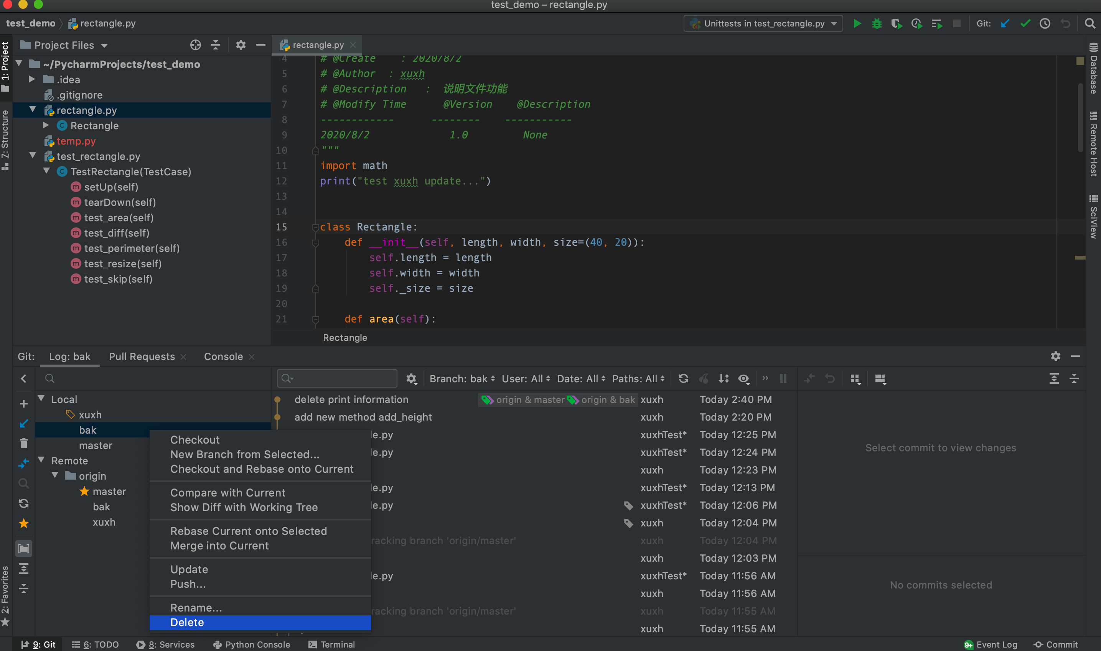The image size is (1101, 651).
Task: Click the Git commit checkmark
Action: coord(1025,23)
